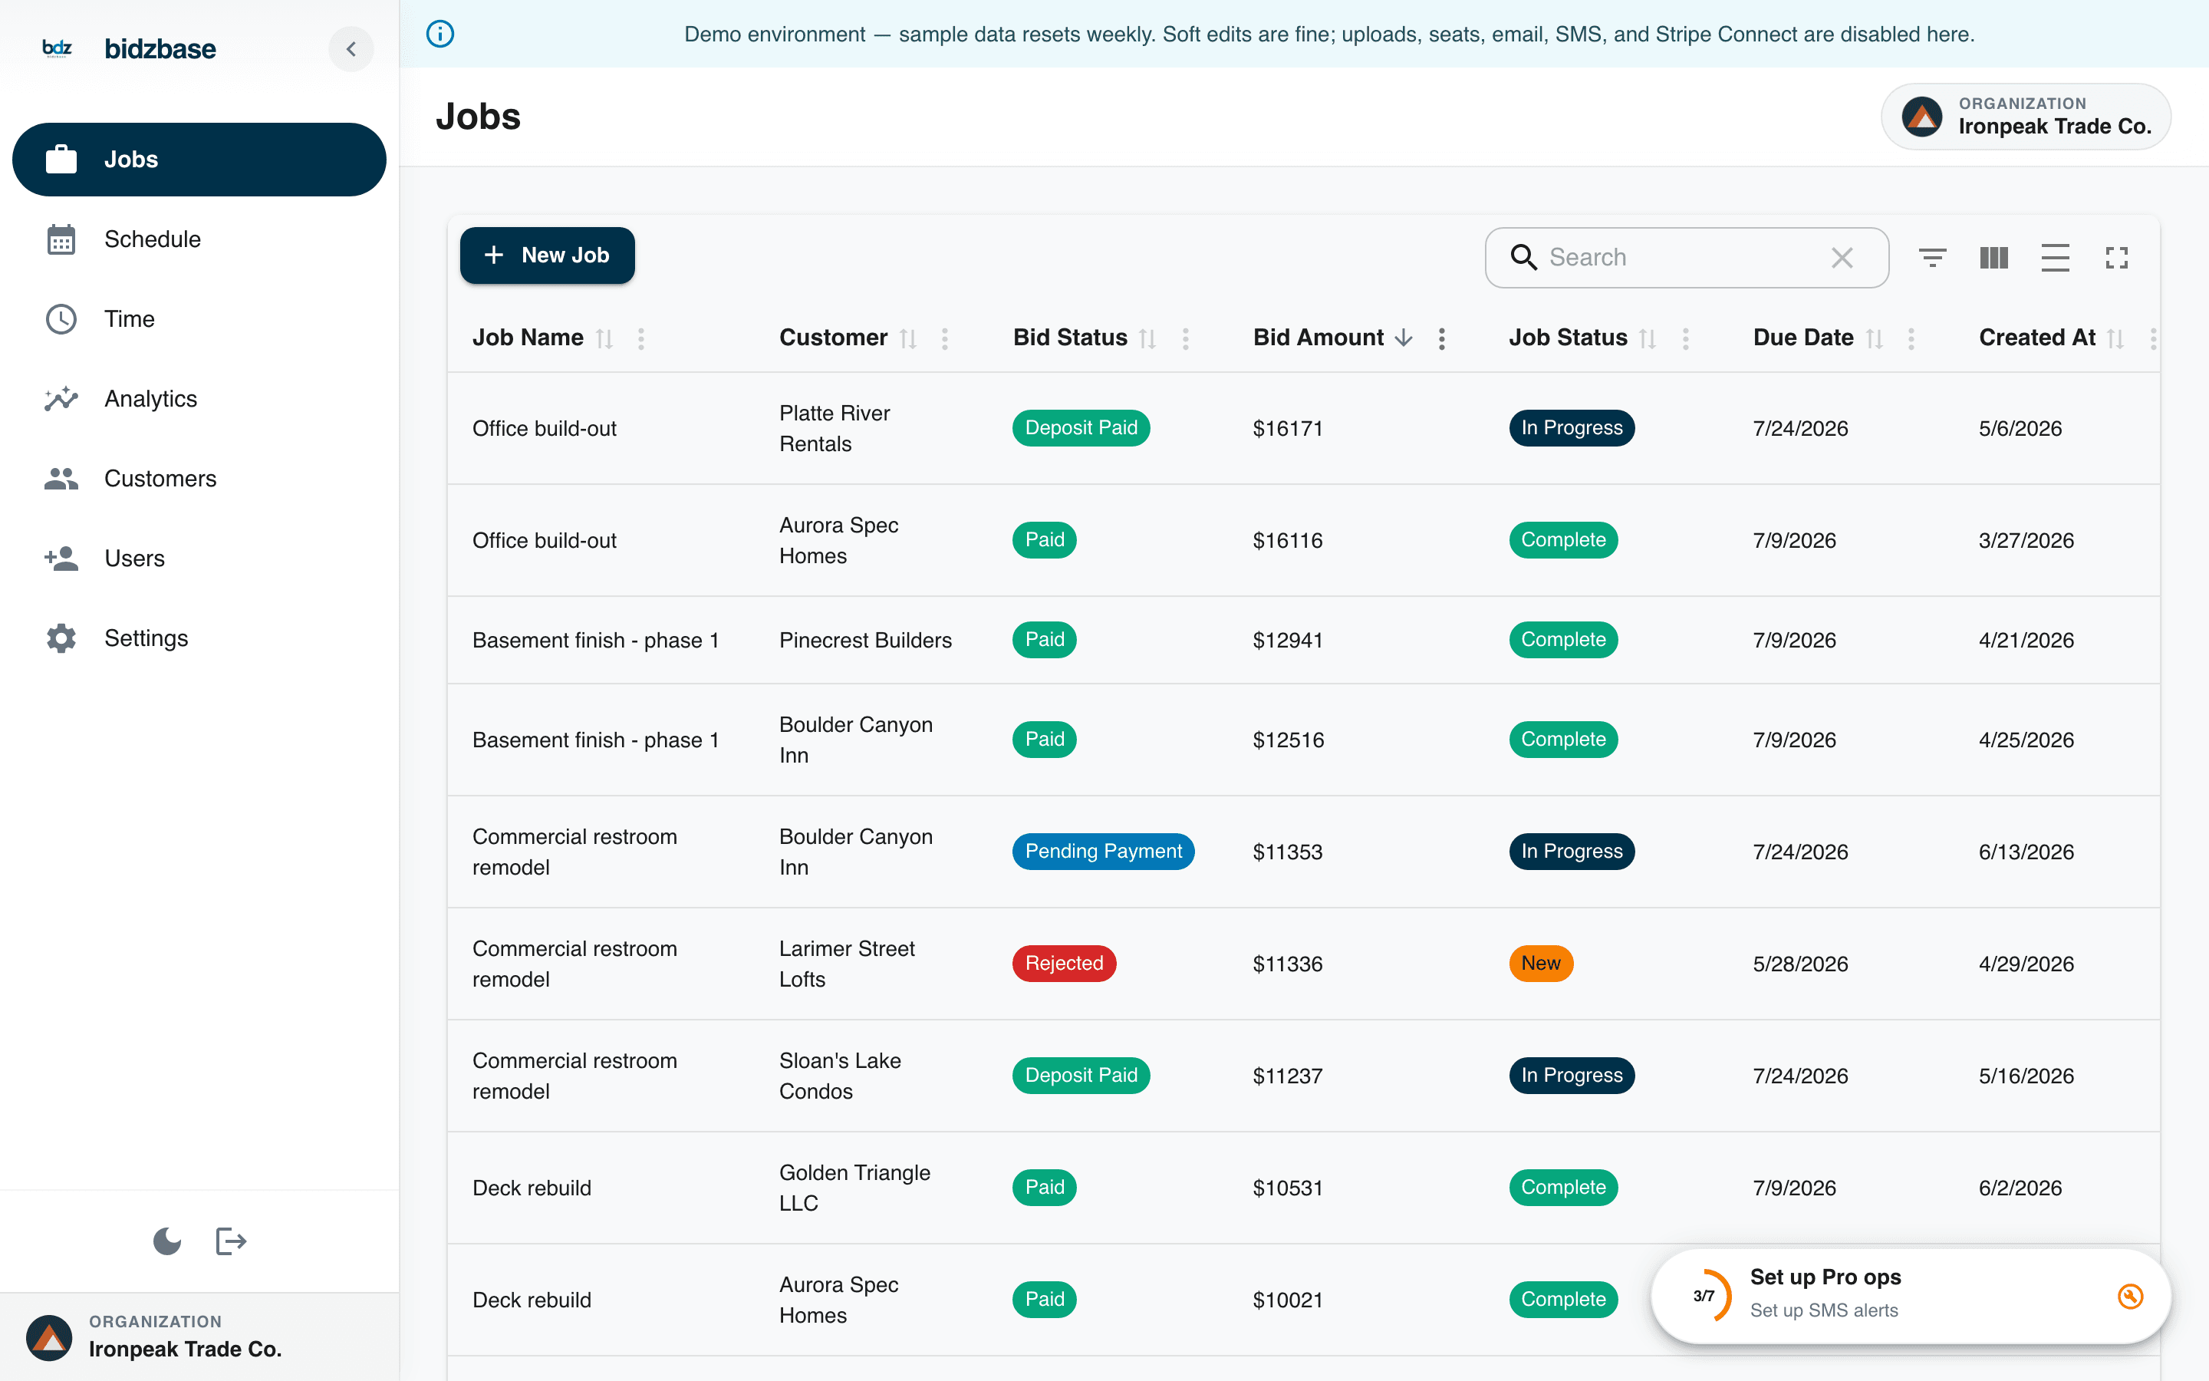Toggle dark mode with the moon icon

pyautogui.click(x=167, y=1241)
